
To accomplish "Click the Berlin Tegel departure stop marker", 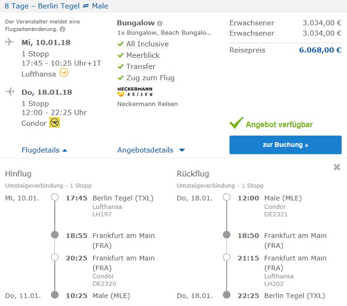I will tap(55, 198).
